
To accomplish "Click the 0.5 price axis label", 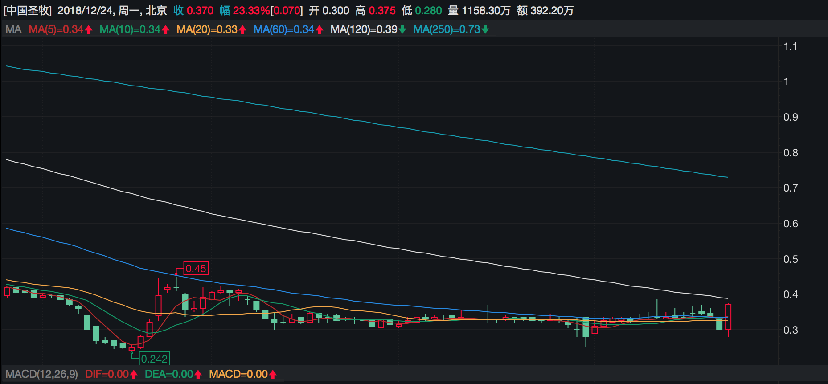I will click(x=791, y=259).
